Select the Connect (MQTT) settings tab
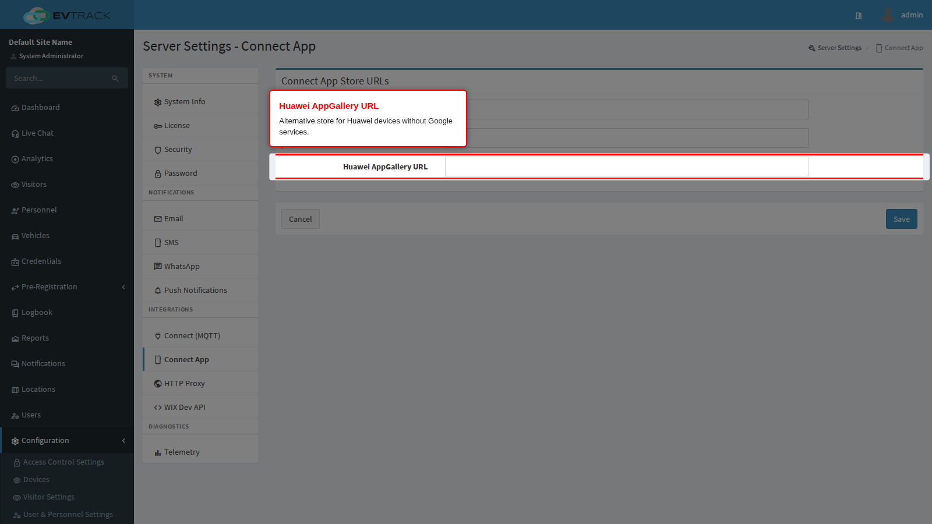Screen dimensions: 932x524 200,336
